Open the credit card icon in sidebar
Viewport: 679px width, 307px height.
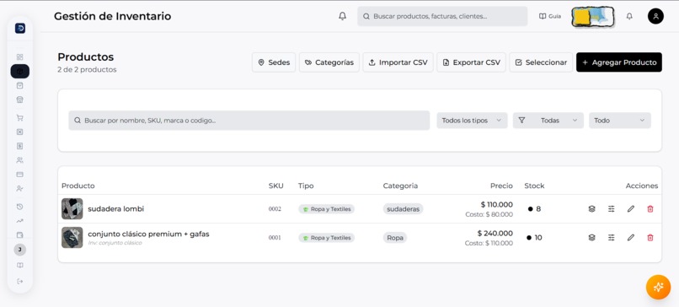(19, 175)
